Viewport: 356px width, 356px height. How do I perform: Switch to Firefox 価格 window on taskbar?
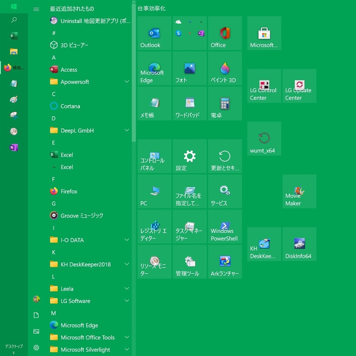pos(14,67)
